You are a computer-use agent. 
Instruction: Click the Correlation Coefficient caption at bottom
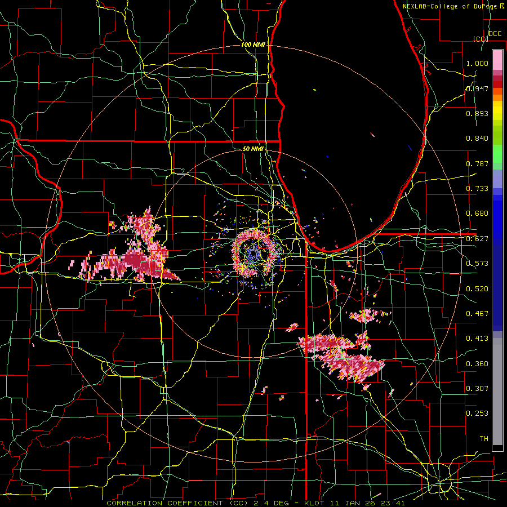tap(255, 503)
